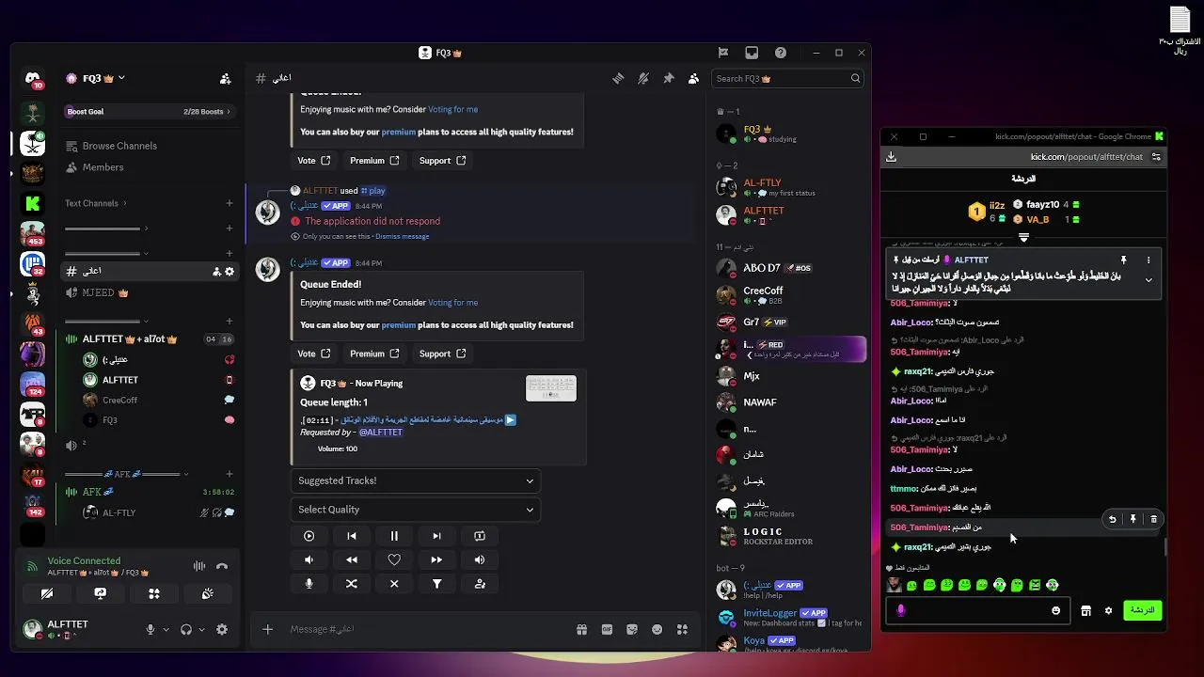Click Premium button in last Queue Ended message

pos(374,354)
